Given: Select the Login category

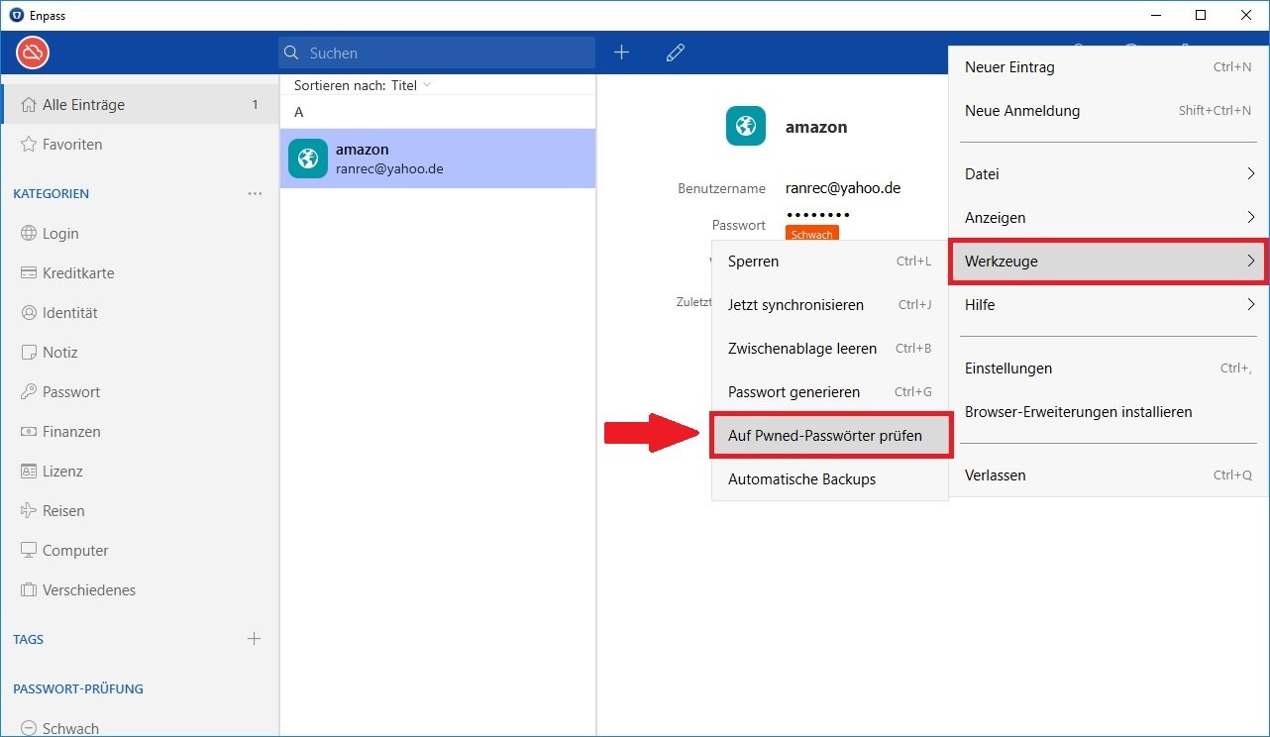Looking at the screenshot, I should [140, 233].
